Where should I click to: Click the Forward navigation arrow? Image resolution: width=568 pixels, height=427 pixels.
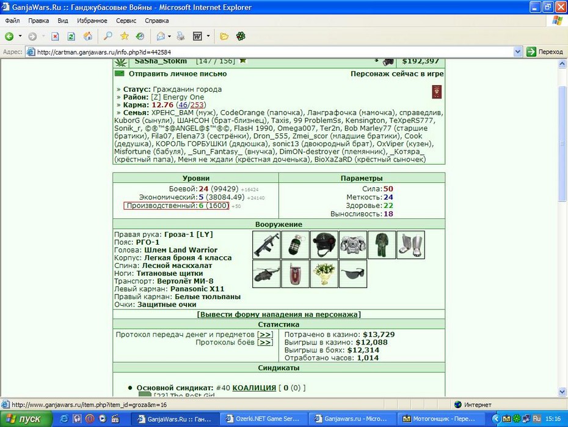32,36
